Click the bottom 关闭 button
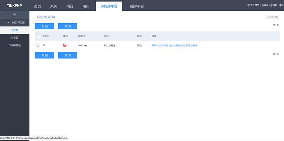Screen dimensions: 284x141 (68, 55)
